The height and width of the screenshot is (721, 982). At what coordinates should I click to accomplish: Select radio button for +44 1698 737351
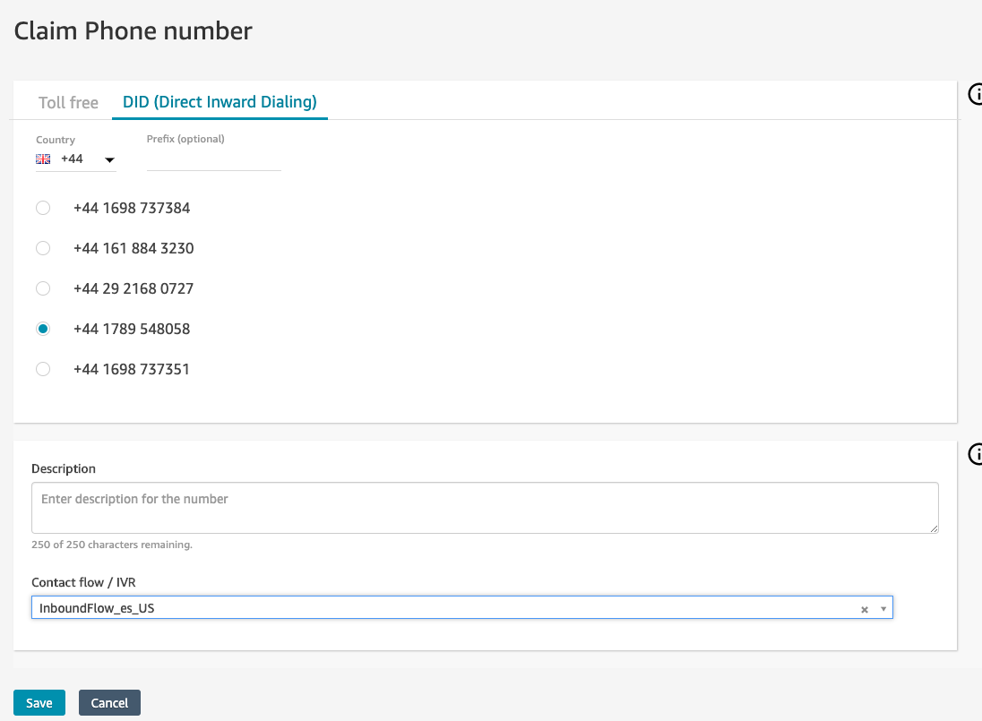[43, 369]
